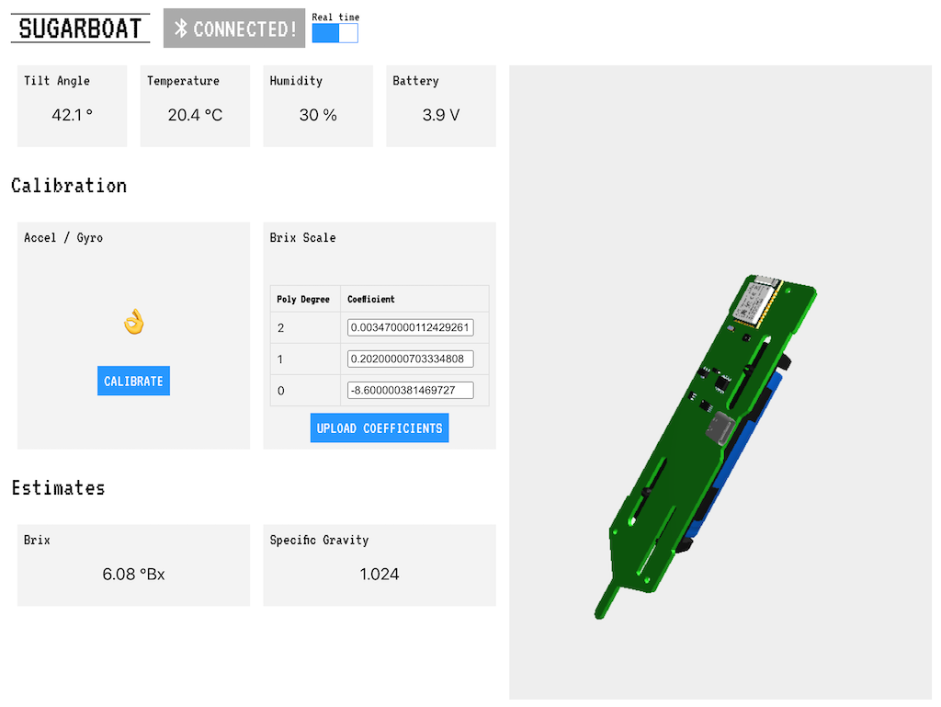
Task: Click the Specific Gravity card label
Action: pos(319,541)
